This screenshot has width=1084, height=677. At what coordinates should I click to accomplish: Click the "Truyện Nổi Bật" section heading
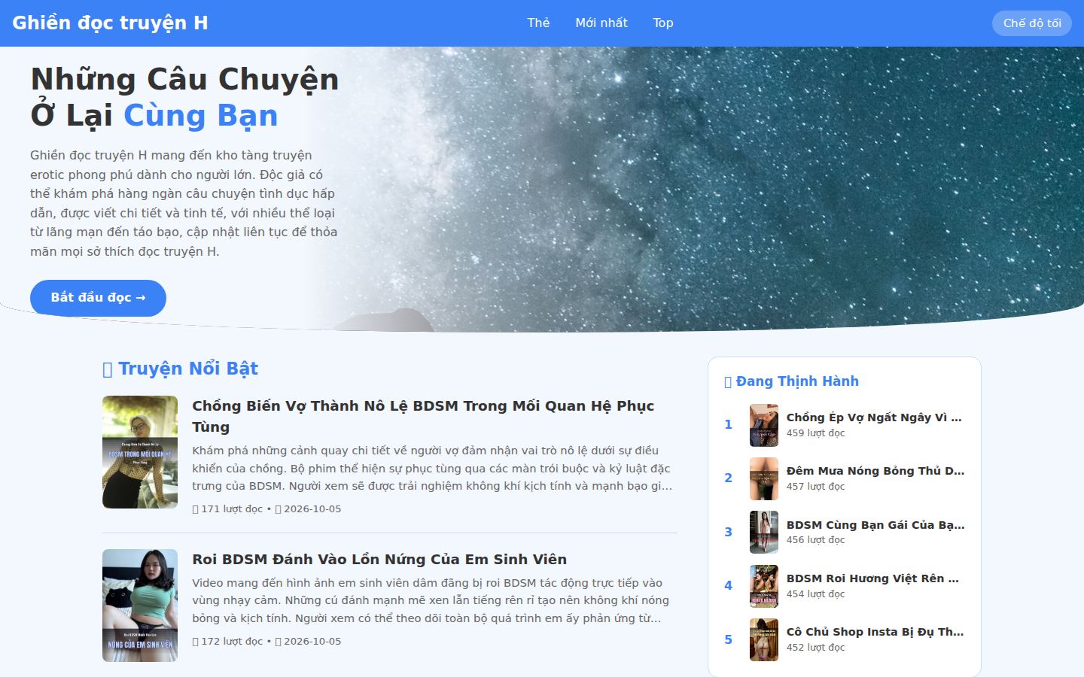(180, 369)
